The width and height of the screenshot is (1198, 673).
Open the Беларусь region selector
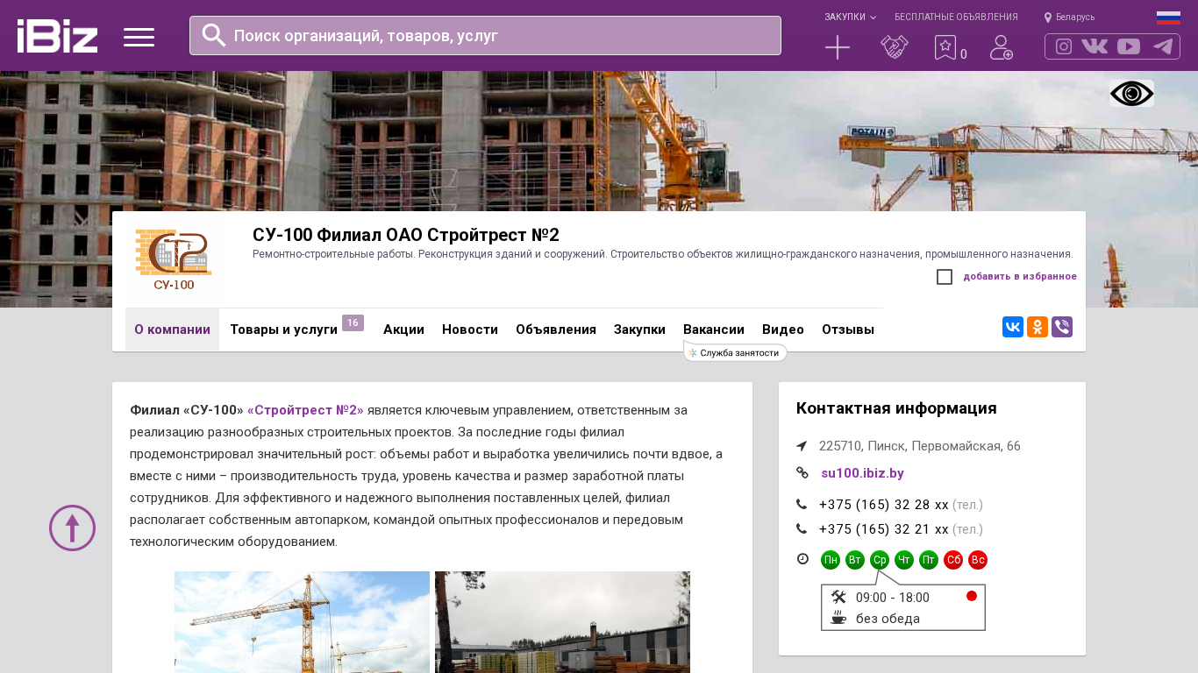coord(1069,17)
